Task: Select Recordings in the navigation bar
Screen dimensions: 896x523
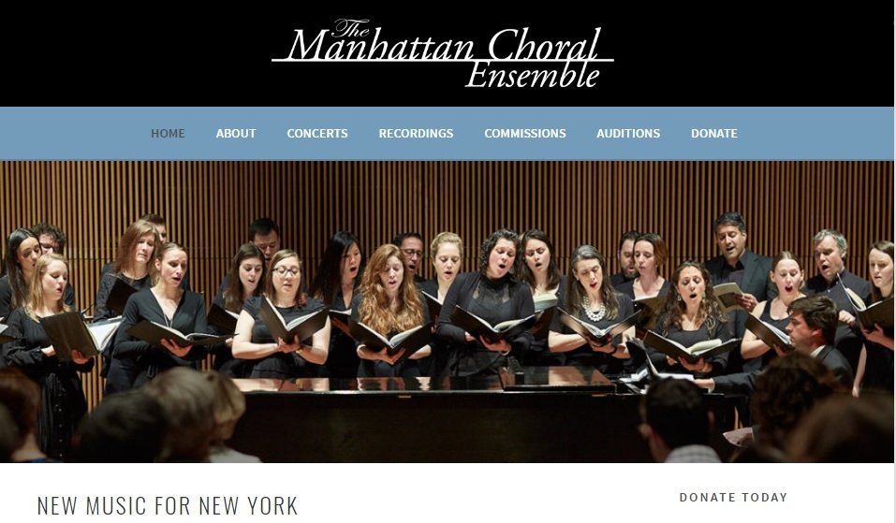Action: (416, 134)
